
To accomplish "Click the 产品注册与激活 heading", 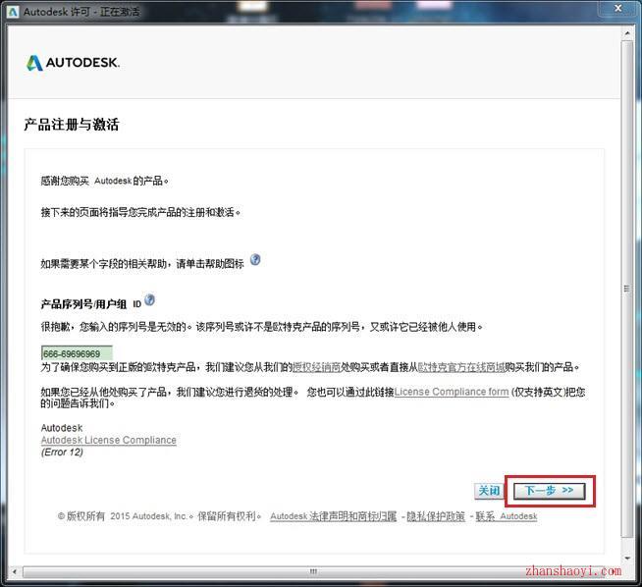I will point(72,125).
